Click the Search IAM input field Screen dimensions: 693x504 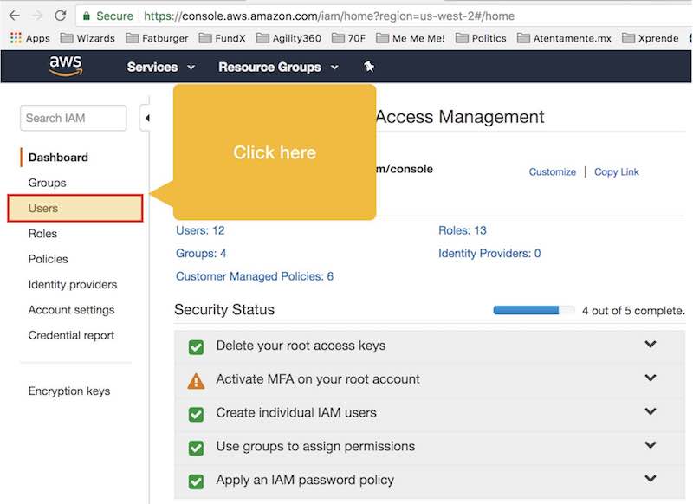pos(74,118)
